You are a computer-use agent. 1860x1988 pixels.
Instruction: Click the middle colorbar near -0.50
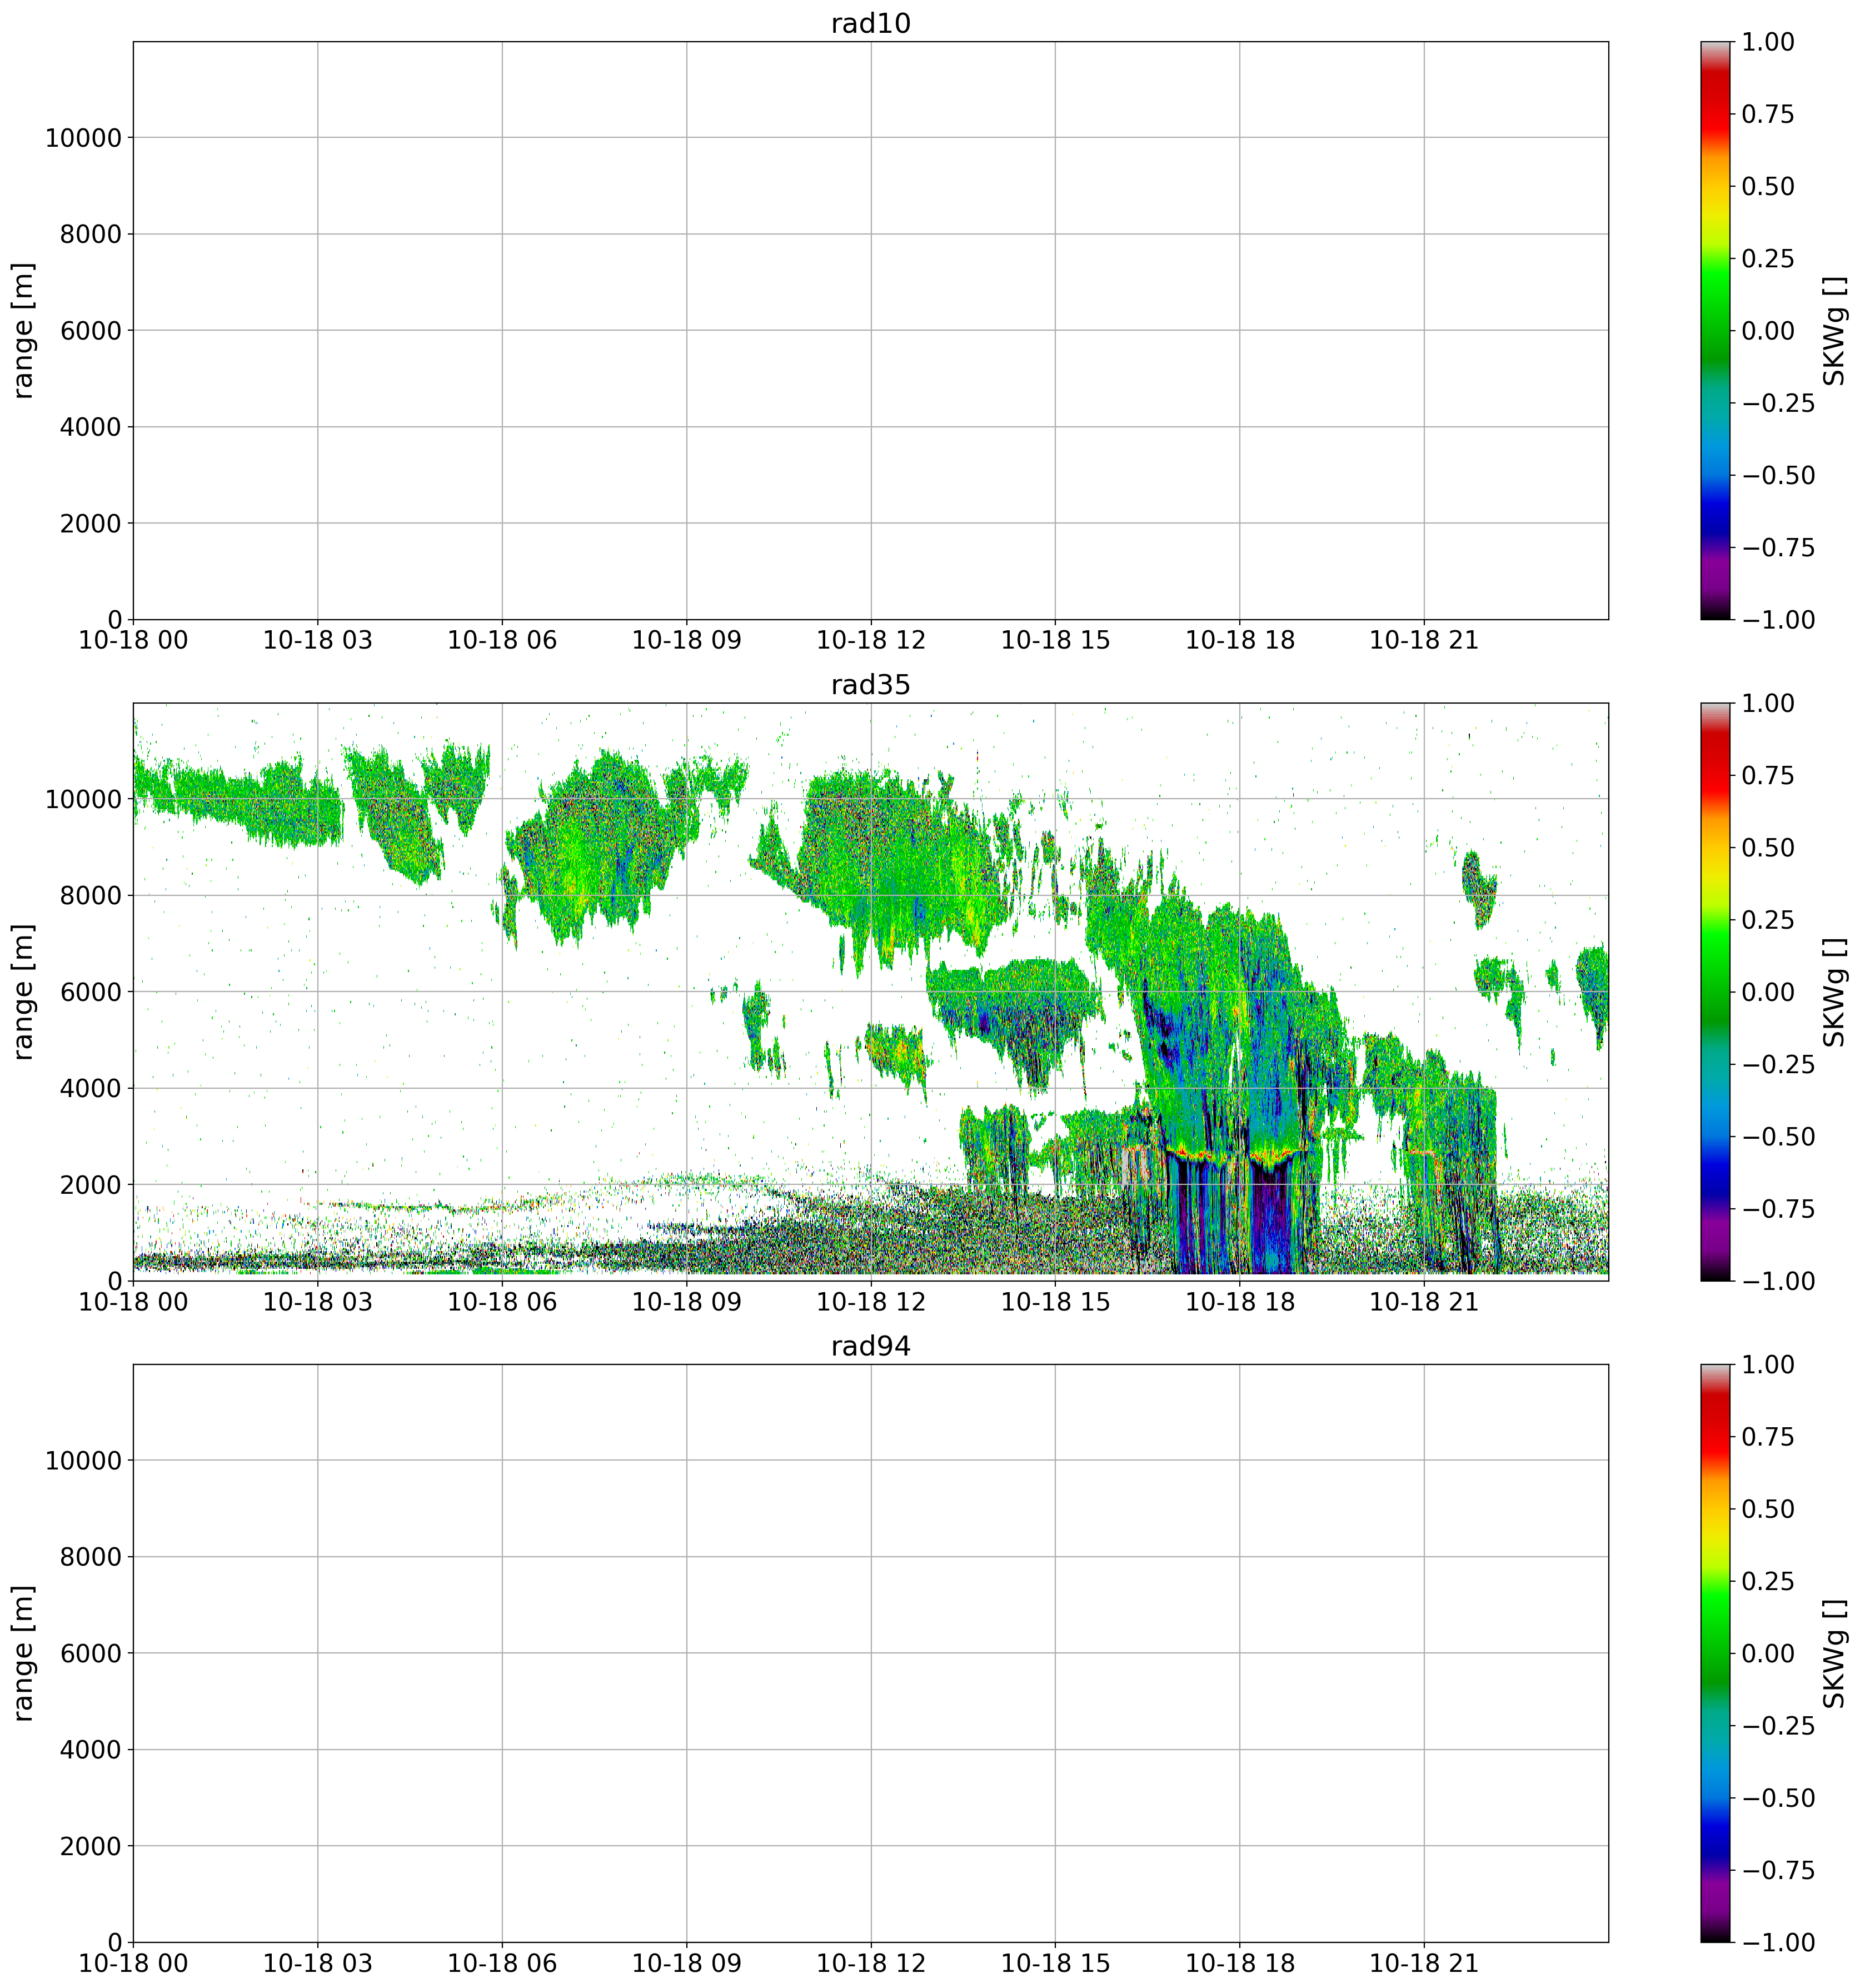click(x=1714, y=1136)
